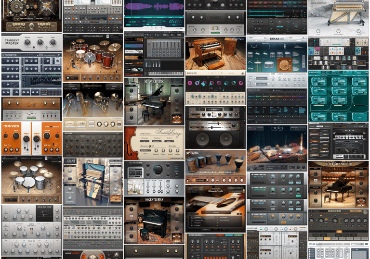The width and height of the screenshot is (370, 259).
Task: Open the orange Driver filter thumbnail
Action: (x=32, y=138)
